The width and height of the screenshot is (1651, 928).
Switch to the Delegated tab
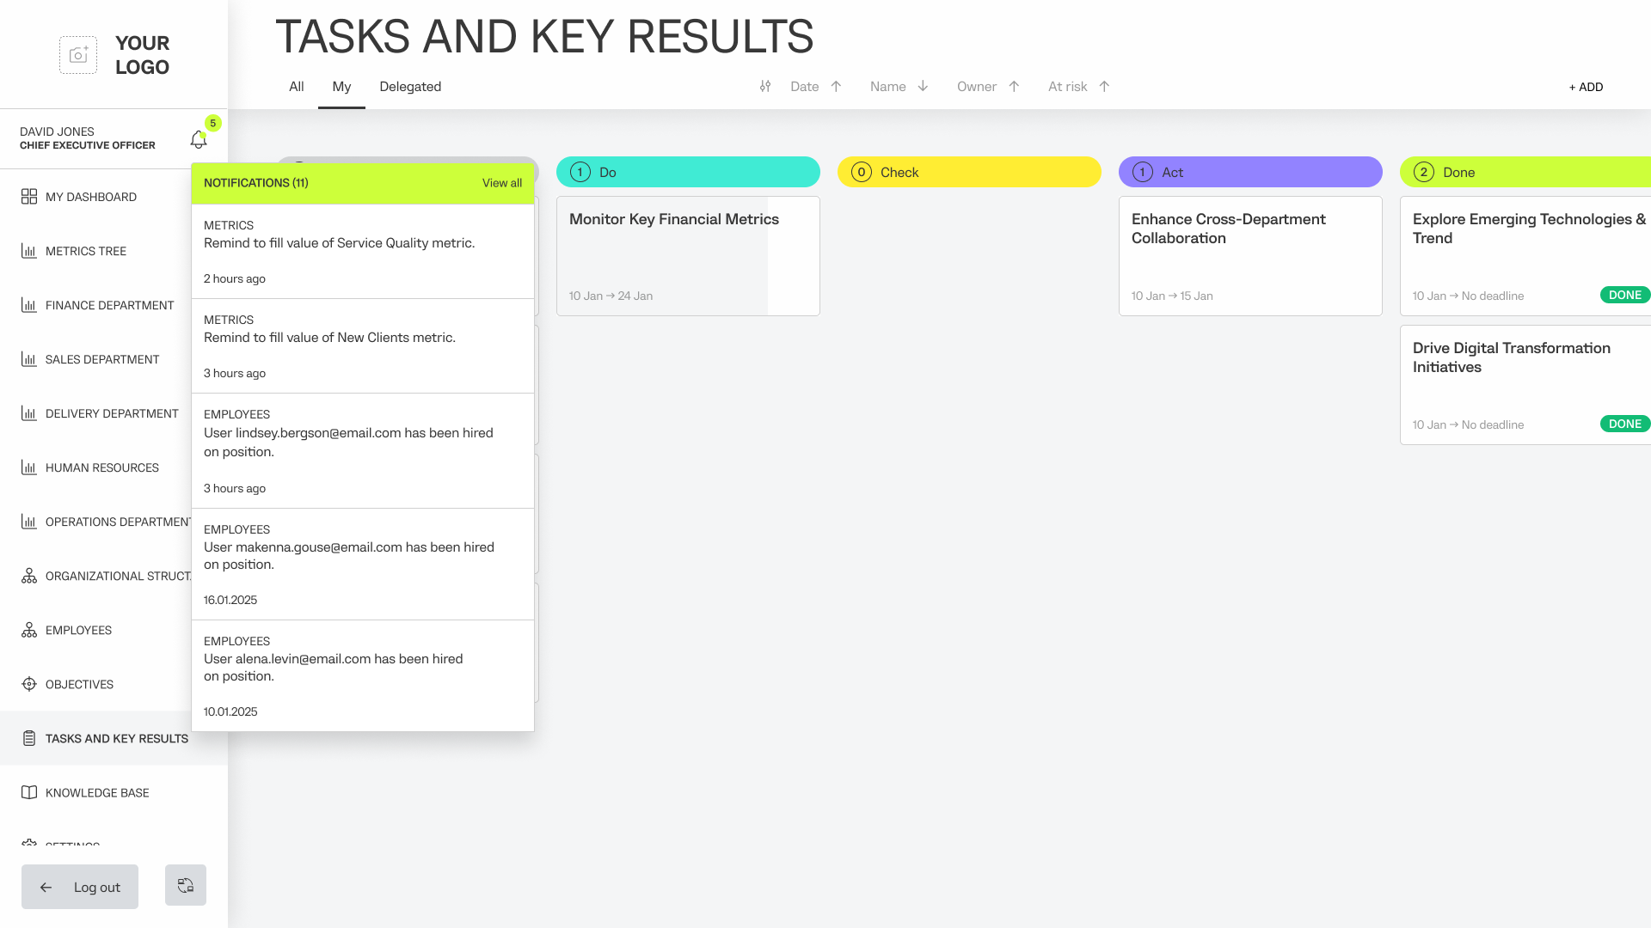point(410,86)
